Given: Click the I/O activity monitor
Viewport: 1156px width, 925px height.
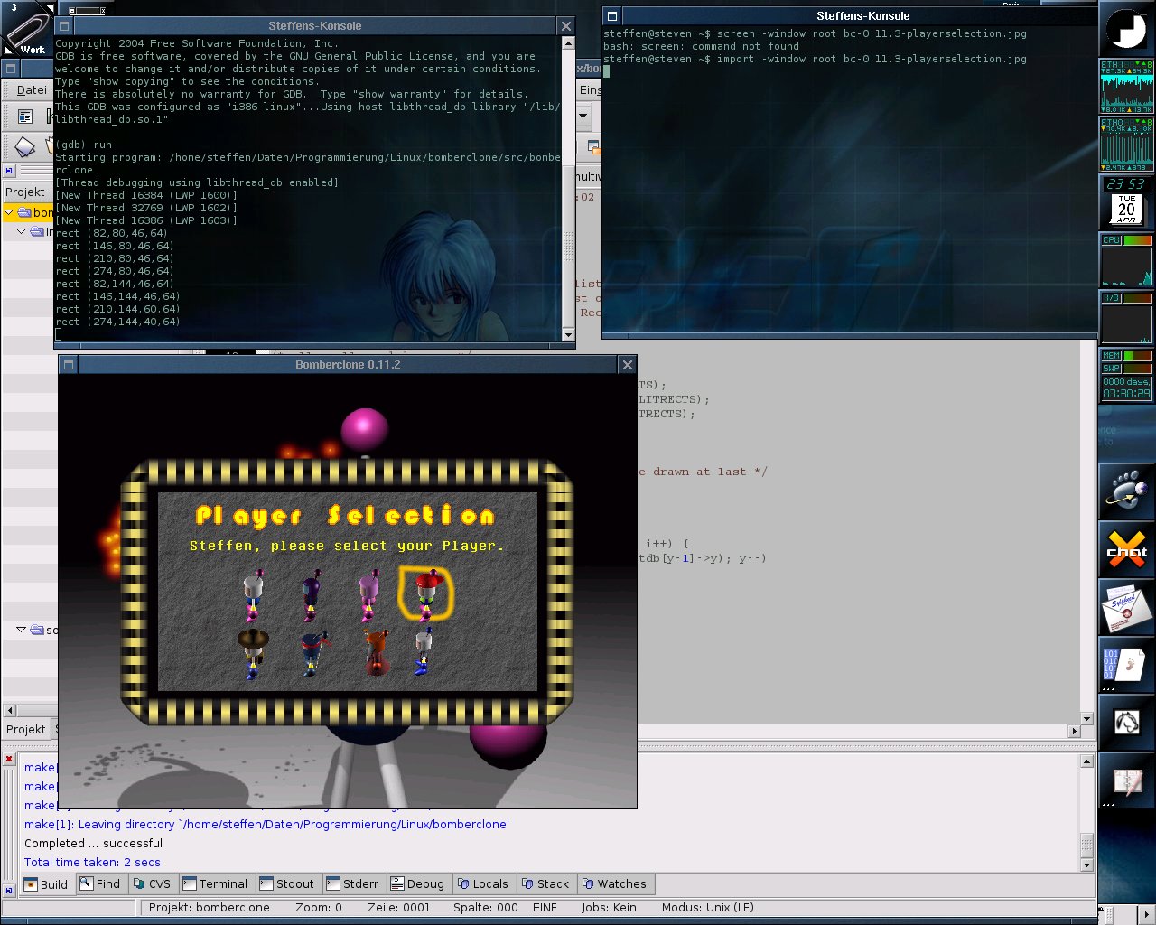Looking at the screenshot, I should tap(1126, 318).
